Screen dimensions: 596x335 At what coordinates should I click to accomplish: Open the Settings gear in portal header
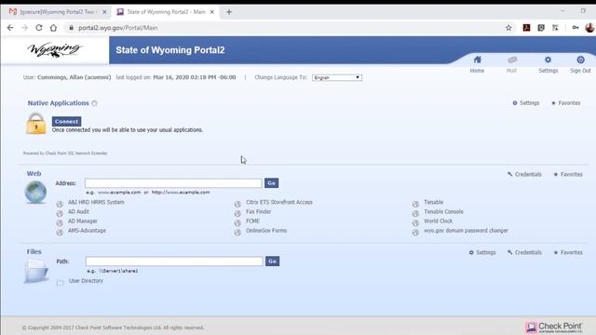(548, 60)
